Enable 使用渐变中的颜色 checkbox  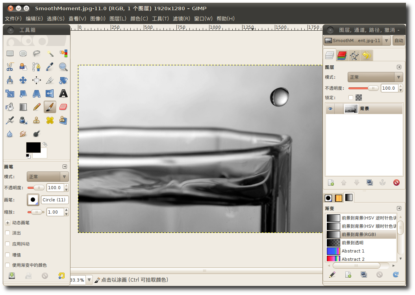click(7, 265)
